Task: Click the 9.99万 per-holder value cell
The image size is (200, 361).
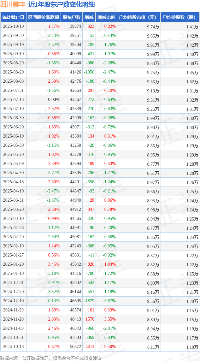Action: [x=153, y=54]
